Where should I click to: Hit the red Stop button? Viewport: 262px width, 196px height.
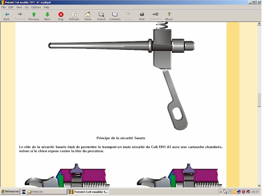(61, 16)
